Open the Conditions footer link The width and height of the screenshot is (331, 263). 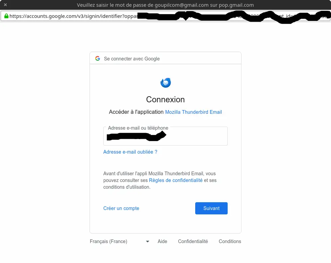[230, 241]
